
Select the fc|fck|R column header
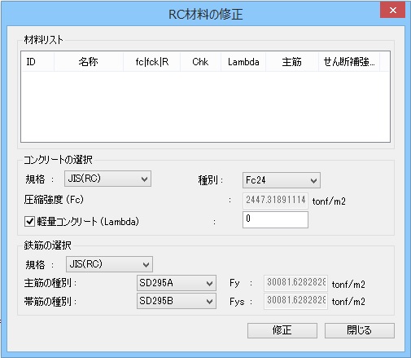[x=152, y=62]
